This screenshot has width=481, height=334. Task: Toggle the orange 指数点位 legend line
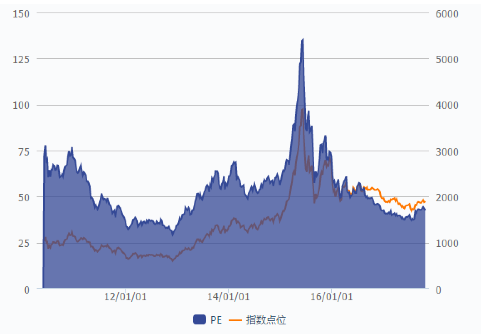(235, 320)
